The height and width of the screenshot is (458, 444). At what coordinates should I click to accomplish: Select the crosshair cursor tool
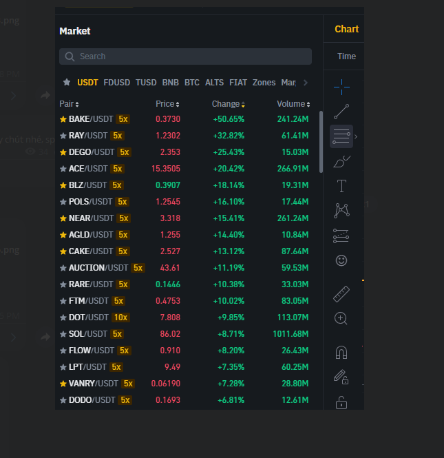pos(341,87)
